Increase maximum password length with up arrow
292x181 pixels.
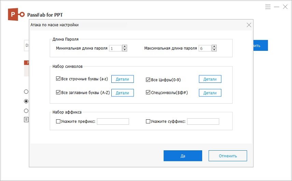coord(214,46)
